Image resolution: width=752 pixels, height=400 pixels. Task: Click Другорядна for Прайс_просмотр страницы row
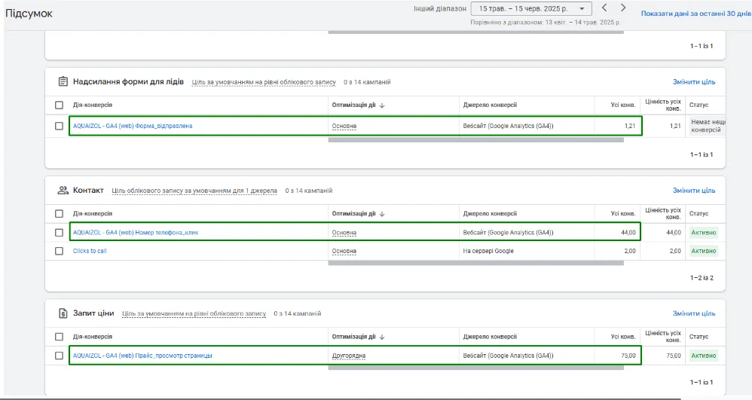point(349,356)
